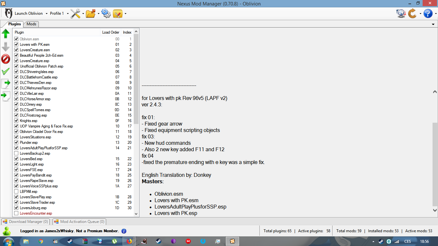Select the Beautiful People 2ch-Ed.esm row
This screenshot has height=246, width=438.
[73, 55]
